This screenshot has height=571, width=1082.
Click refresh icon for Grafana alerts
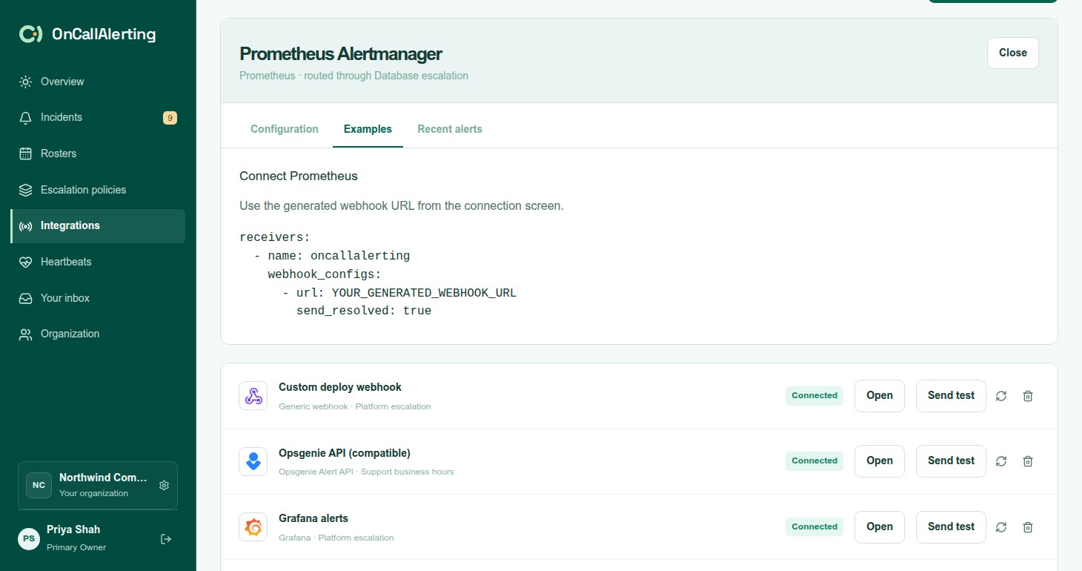click(1001, 527)
